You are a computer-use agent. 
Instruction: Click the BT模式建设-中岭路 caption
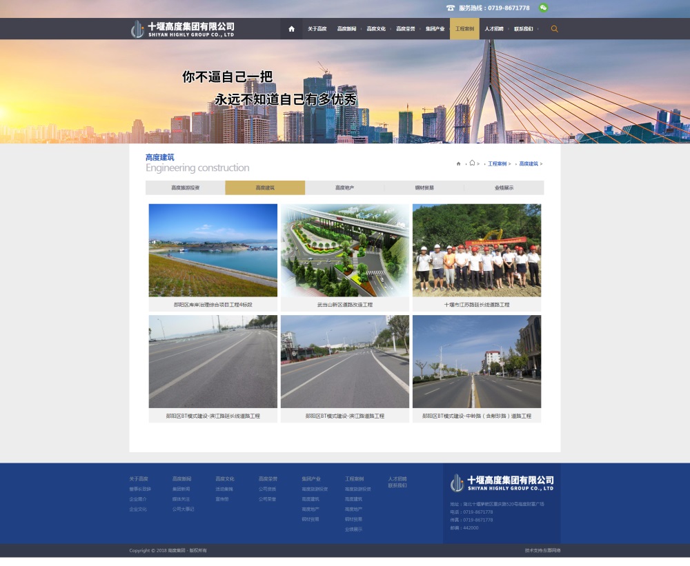click(477, 416)
